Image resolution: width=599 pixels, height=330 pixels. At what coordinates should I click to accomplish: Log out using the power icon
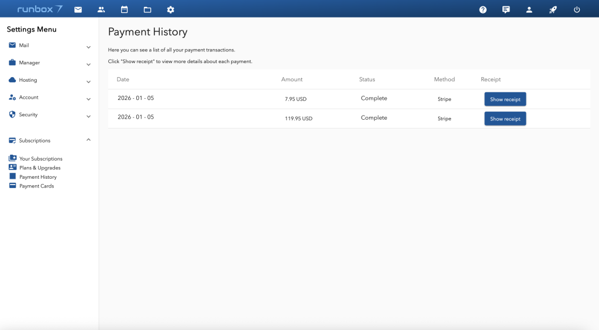point(577,9)
